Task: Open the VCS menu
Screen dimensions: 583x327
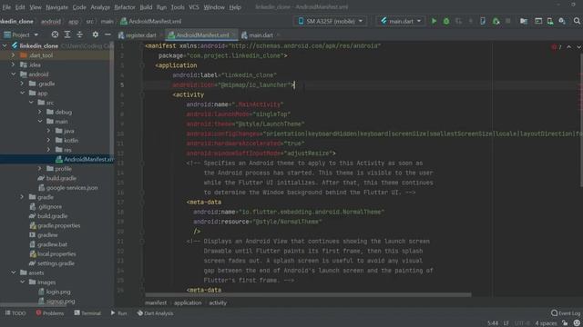Action: tap(193, 7)
